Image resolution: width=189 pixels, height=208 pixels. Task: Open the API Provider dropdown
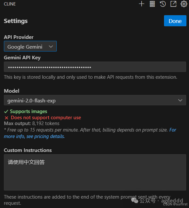pyautogui.click(x=30, y=46)
